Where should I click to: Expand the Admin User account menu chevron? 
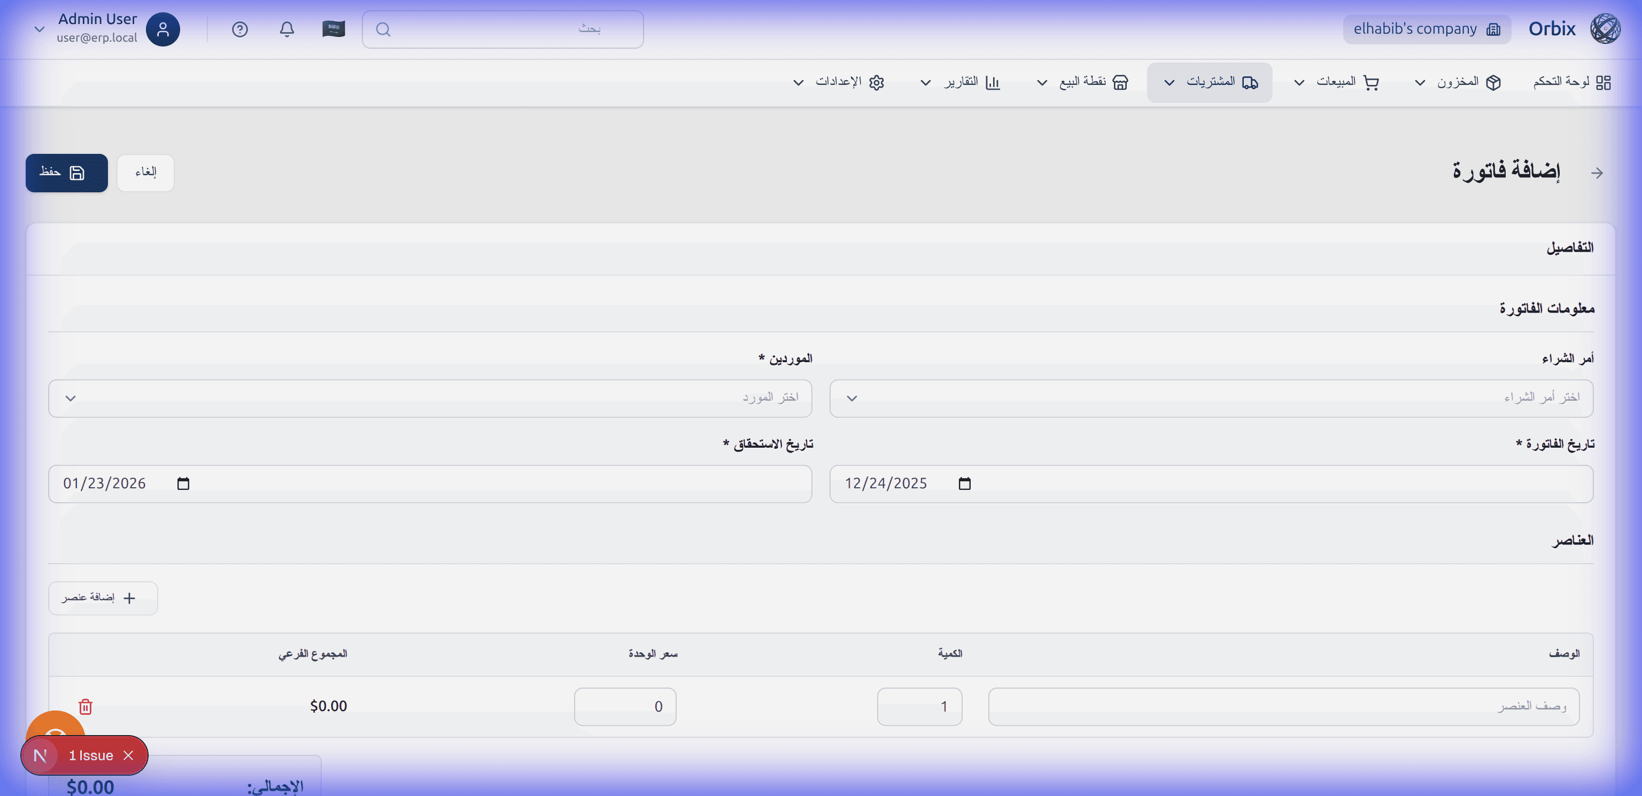click(40, 29)
